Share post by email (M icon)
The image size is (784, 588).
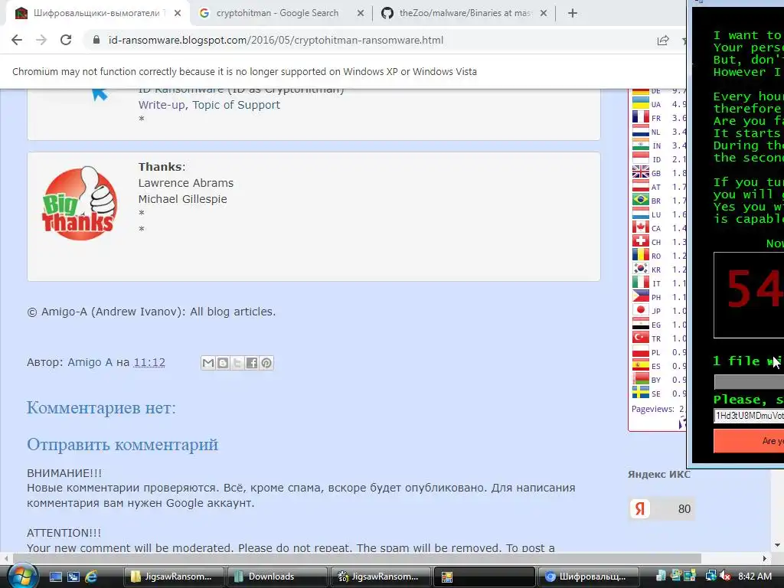(208, 363)
